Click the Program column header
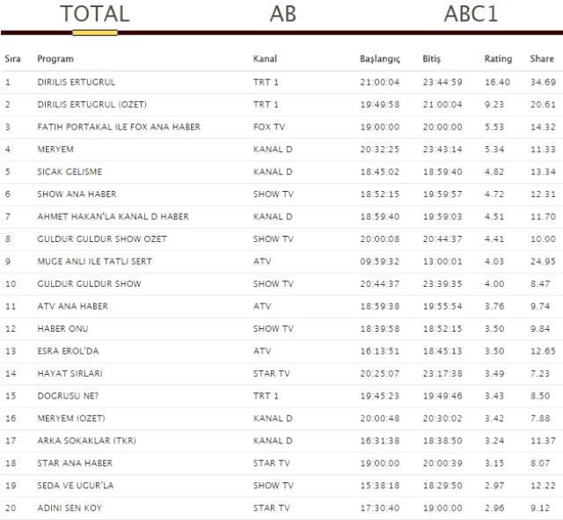 click(x=55, y=59)
